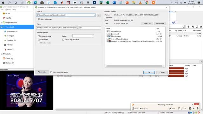The image size is (203, 114).
Task: Open PowerPoint from the taskbar
Action: 127,3
